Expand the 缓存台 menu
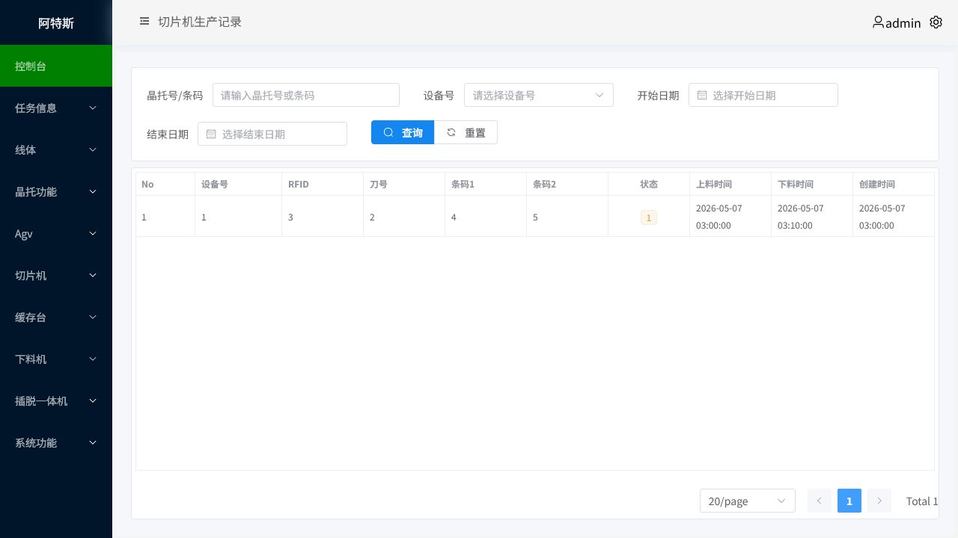The width and height of the screenshot is (958, 538). pos(56,317)
